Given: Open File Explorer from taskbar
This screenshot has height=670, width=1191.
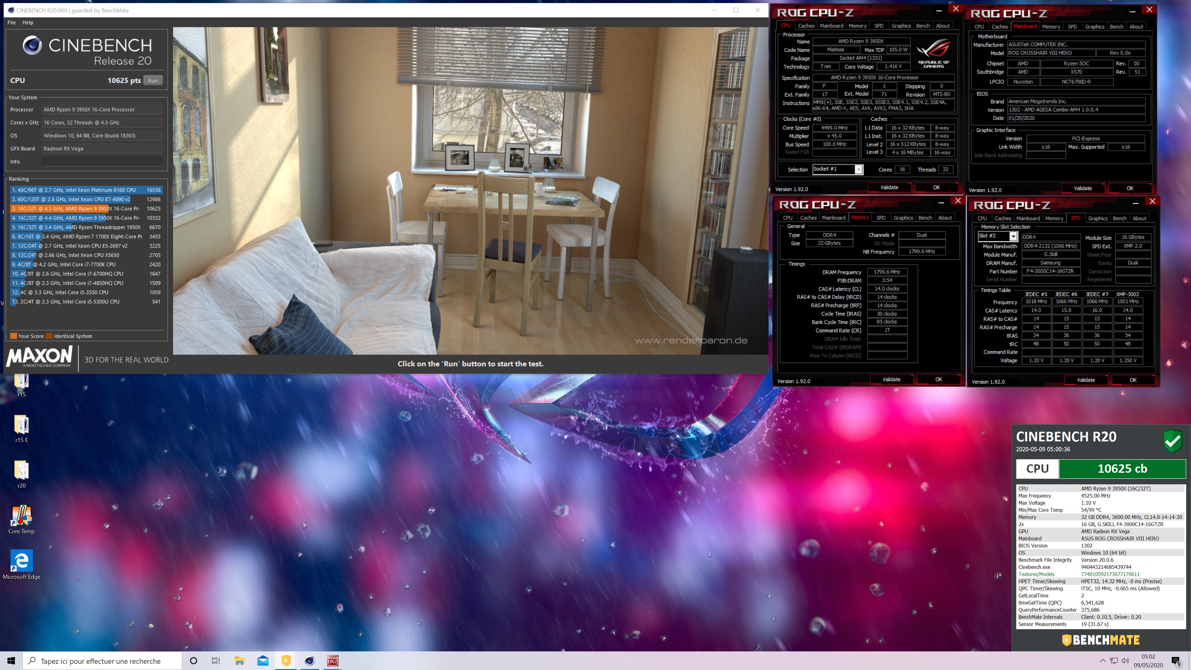Looking at the screenshot, I should (x=239, y=661).
